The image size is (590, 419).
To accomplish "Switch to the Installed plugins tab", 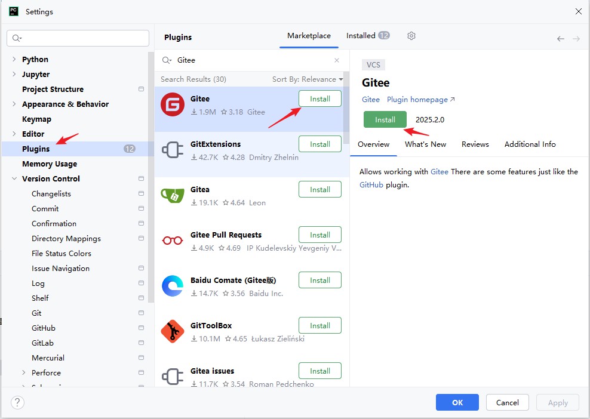I will pyautogui.click(x=368, y=36).
